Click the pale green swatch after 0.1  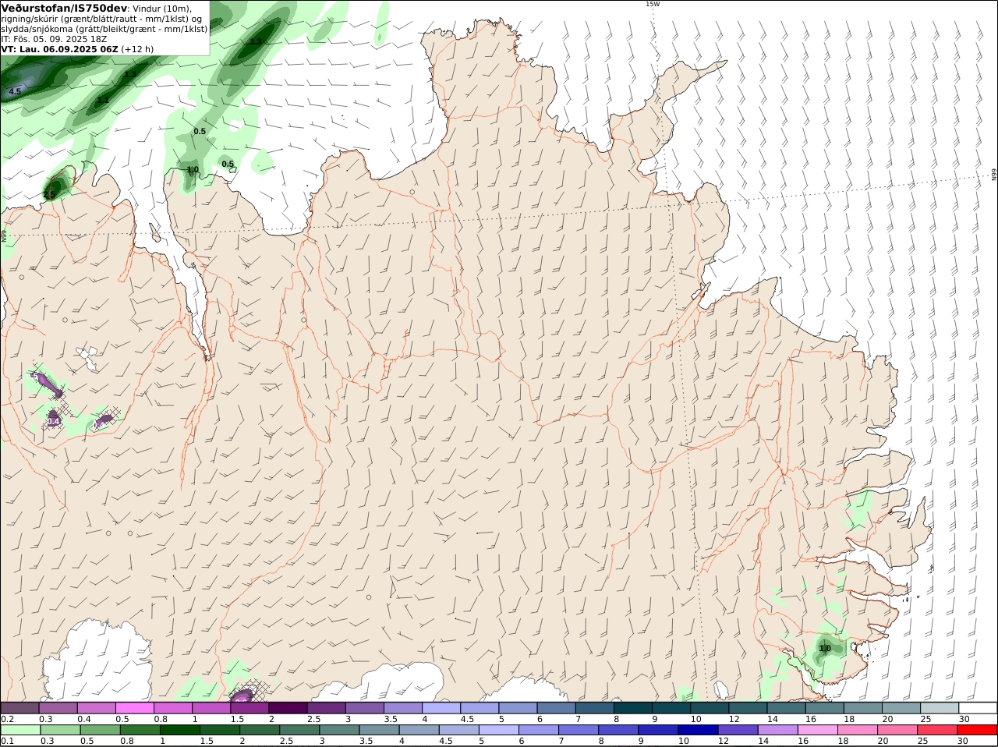(19, 730)
